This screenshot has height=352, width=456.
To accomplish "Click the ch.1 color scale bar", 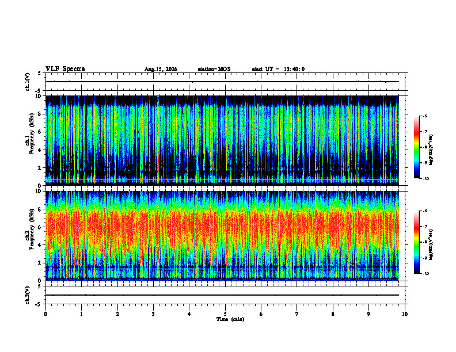I will pos(416,147).
